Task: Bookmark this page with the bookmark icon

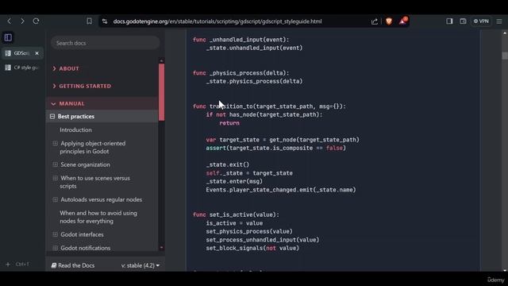Action: tap(89, 21)
